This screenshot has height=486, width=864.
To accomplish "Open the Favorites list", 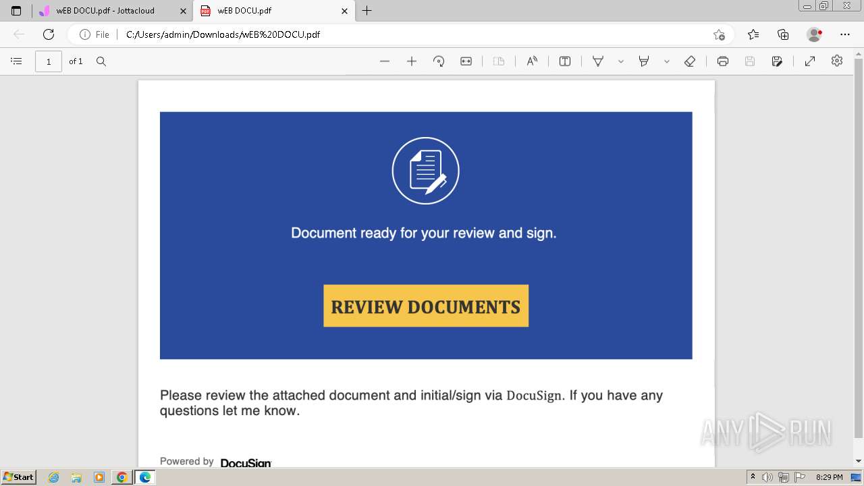I will point(753,34).
